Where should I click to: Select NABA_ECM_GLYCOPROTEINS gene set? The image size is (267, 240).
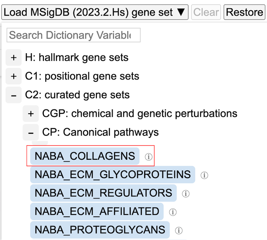113,175
